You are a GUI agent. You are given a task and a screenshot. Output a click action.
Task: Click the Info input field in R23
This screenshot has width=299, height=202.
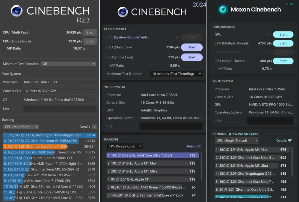(x=60, y=109)
